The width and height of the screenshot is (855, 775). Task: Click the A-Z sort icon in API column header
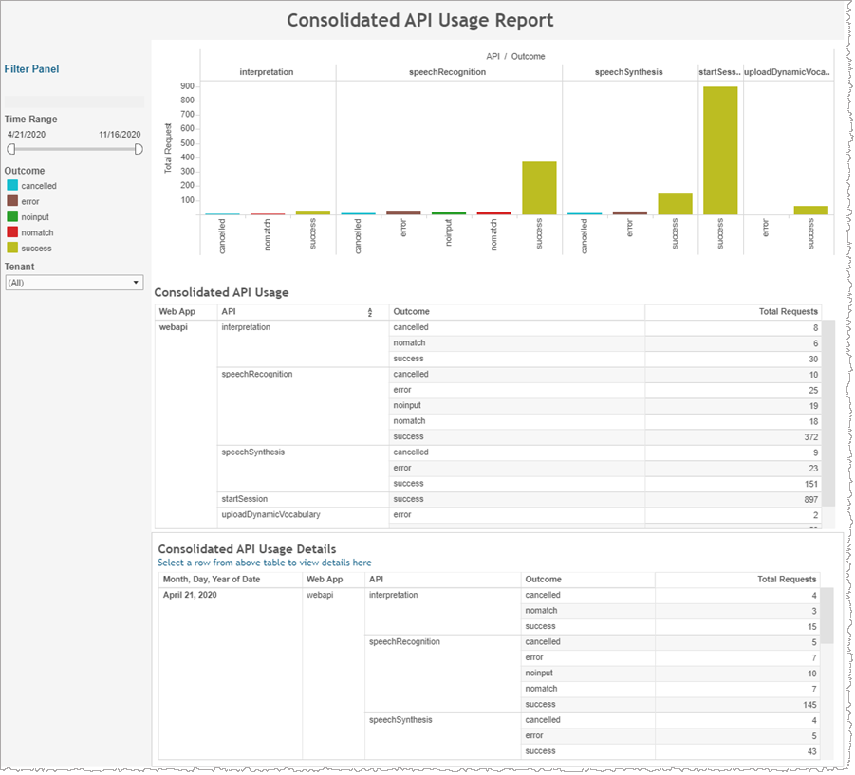click(x=370, y=312)
